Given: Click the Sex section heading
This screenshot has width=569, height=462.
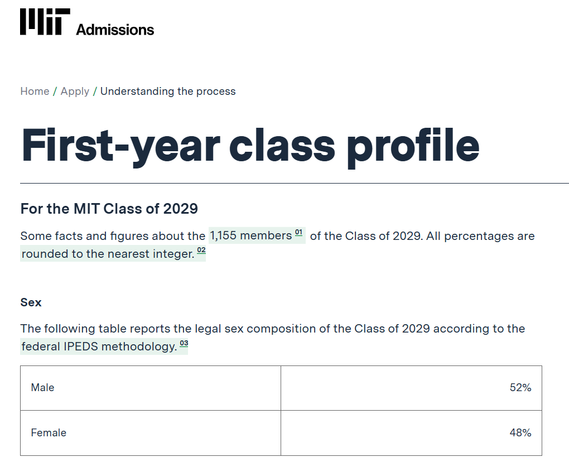Looking at the screenshot, I should click(x=30, y=302).
